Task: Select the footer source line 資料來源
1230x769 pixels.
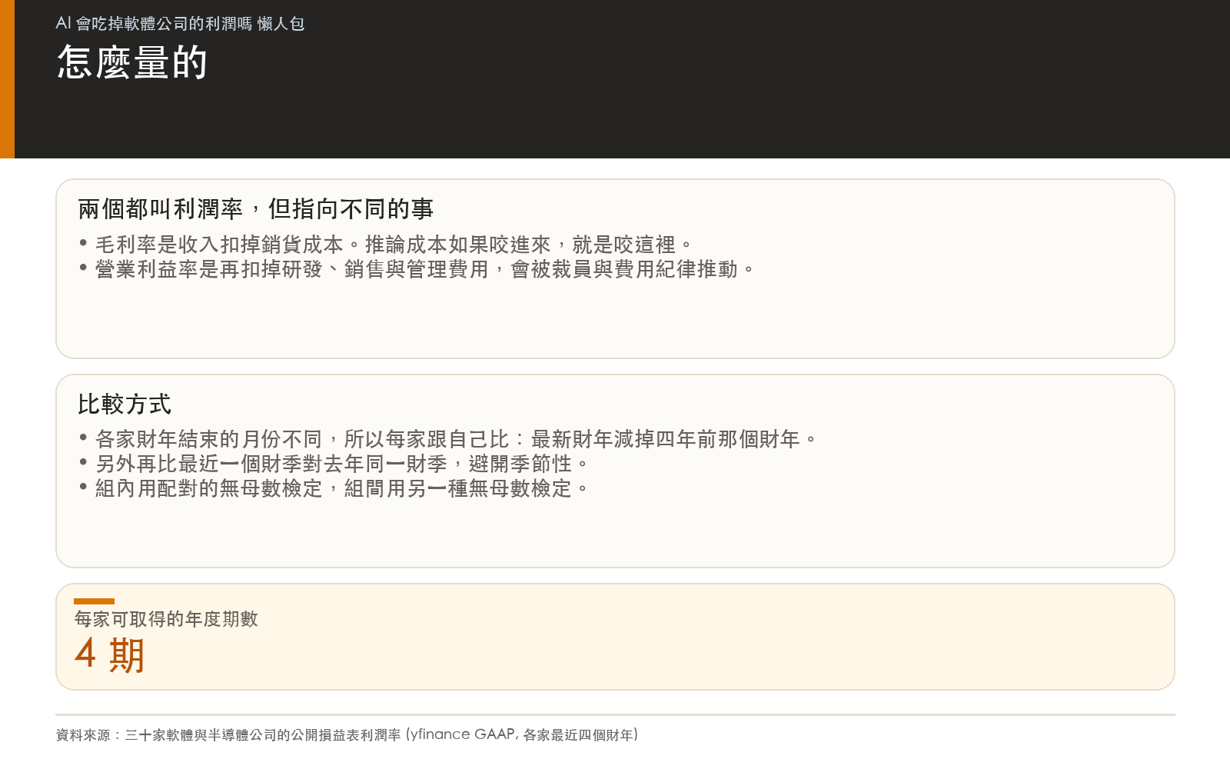Action: (347, 735)
